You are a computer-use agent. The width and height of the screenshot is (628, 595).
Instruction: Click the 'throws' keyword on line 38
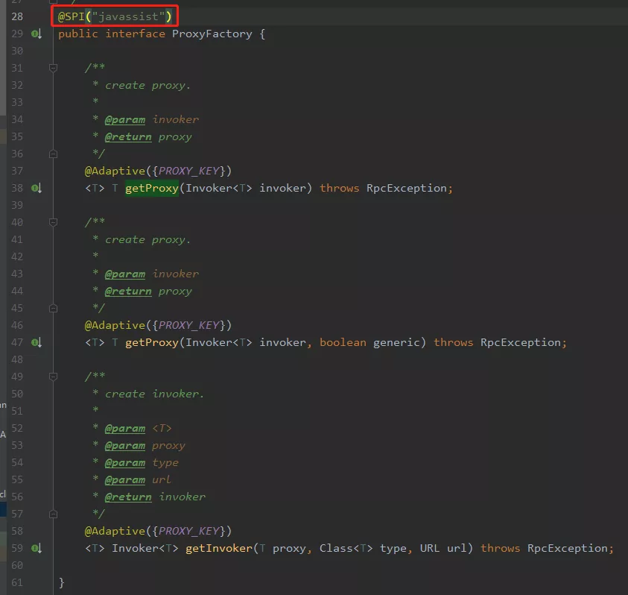(340, 189)
